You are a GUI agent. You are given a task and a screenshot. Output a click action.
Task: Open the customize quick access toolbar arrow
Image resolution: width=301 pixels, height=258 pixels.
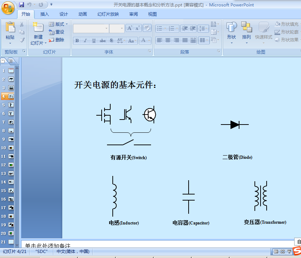pos(51,4)
